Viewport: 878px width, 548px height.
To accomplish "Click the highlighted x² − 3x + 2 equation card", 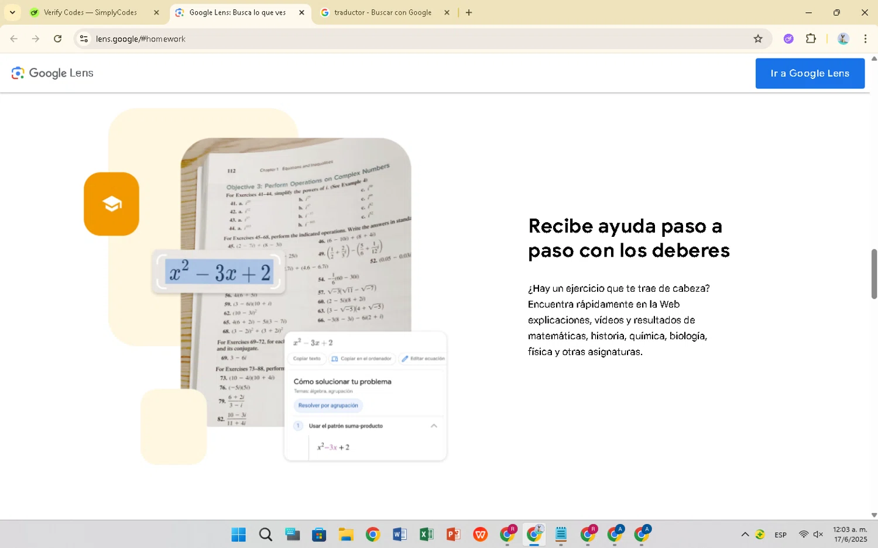I will 219,272.
